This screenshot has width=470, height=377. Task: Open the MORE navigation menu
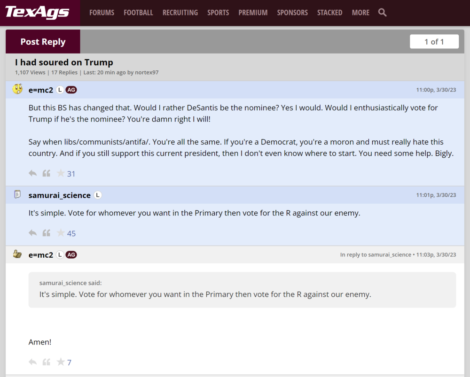[x=360, y=13]
